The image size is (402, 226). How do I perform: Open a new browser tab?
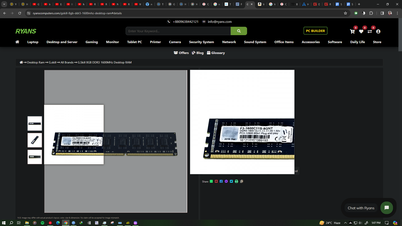[x=359, y=4]
